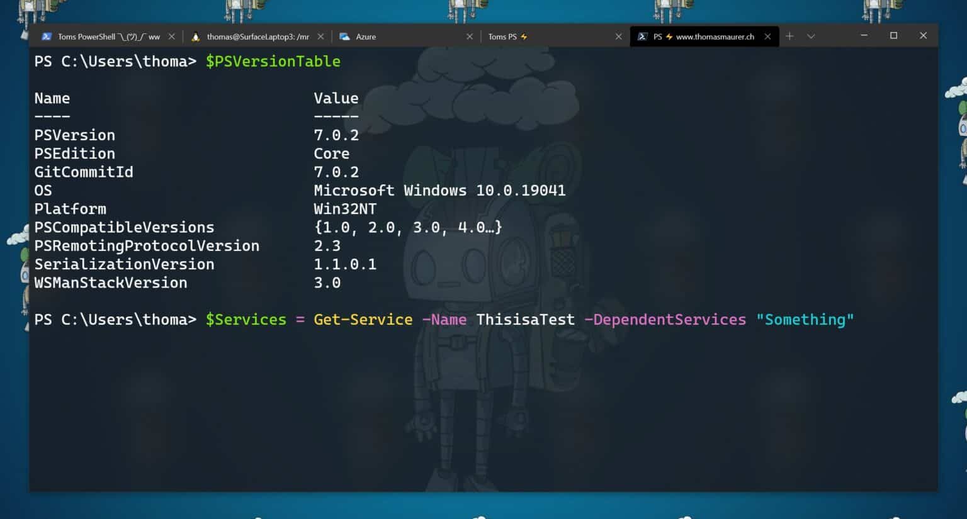Close the Azure tab
This screenshot has height=519, width=967.
[x=469, y=36]
